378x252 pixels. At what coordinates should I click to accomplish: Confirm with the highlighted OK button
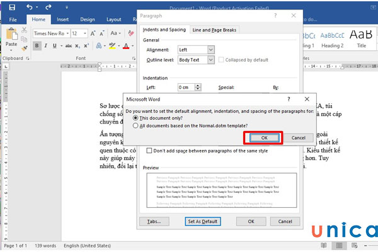[x=265, y=137]
